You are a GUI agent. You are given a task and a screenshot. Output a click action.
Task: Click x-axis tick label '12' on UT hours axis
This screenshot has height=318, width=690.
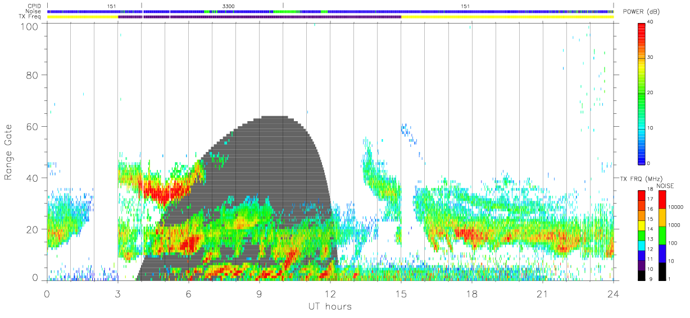(x=330, y=294)
